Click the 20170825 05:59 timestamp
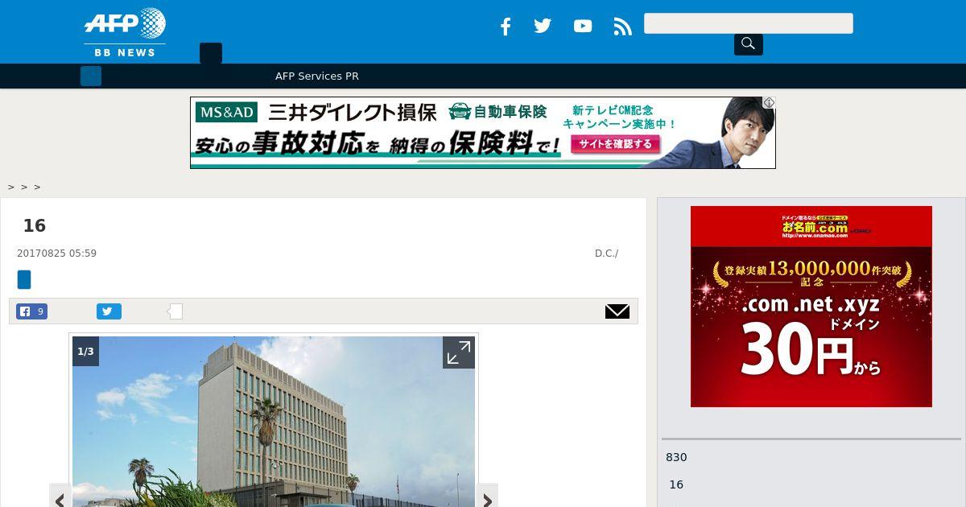 (56, 253)
